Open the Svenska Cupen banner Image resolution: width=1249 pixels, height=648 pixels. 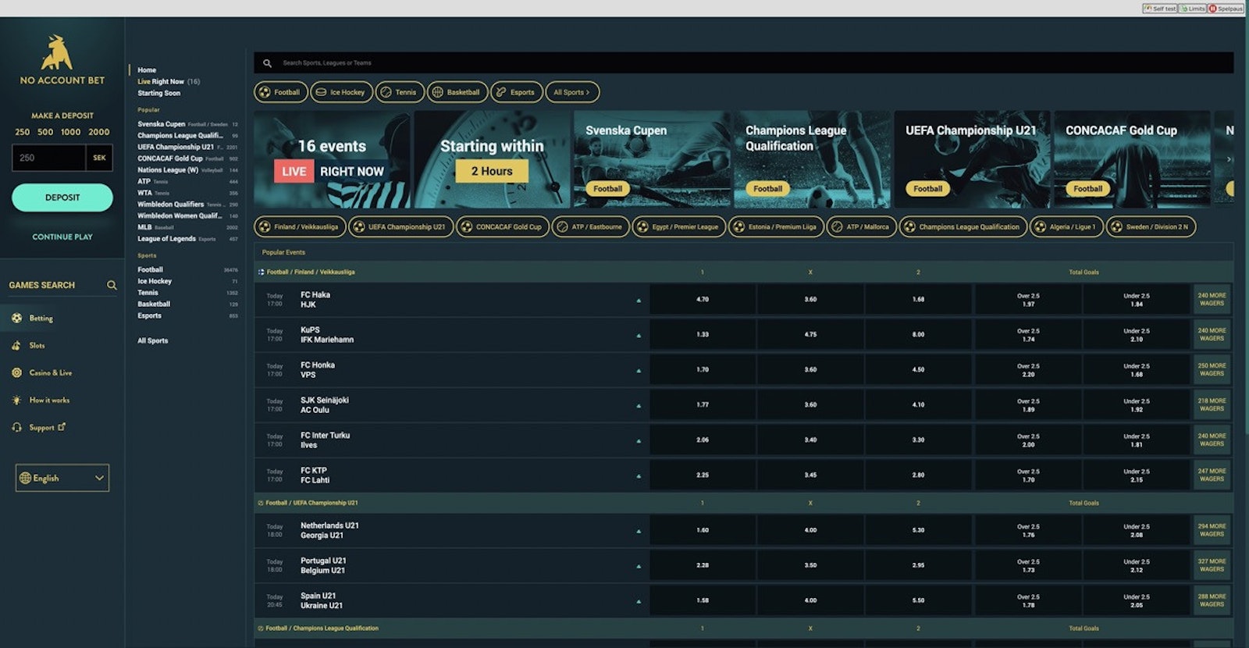tap(651, 159)
